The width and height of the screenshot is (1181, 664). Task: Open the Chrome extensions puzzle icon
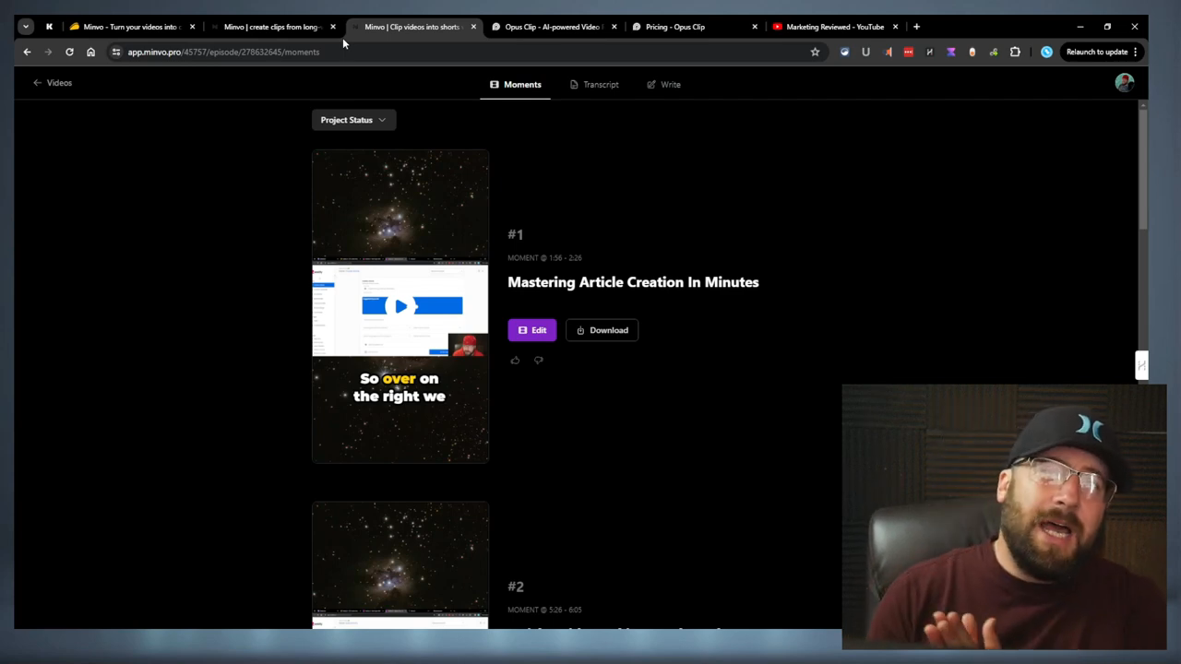pos(1015,52)
